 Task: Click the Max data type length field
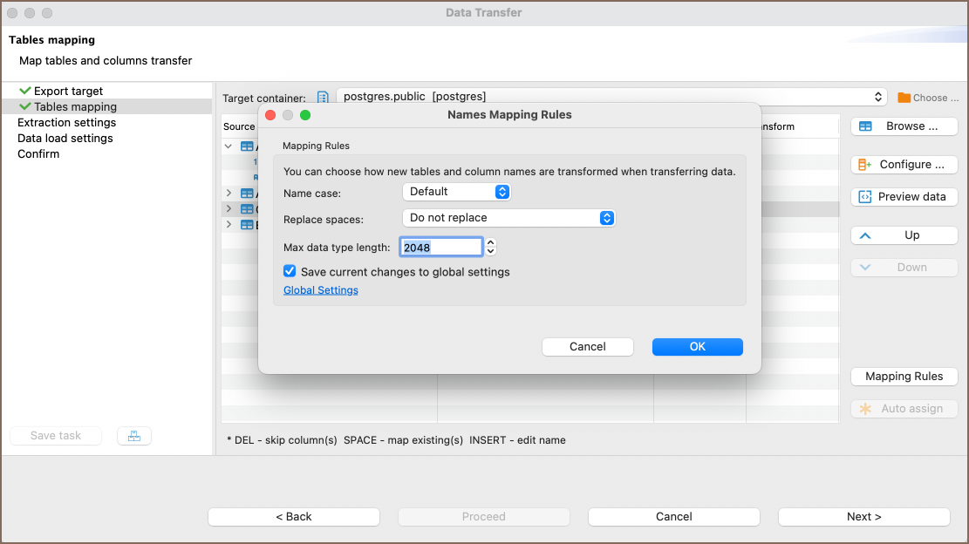pos(440,248)
